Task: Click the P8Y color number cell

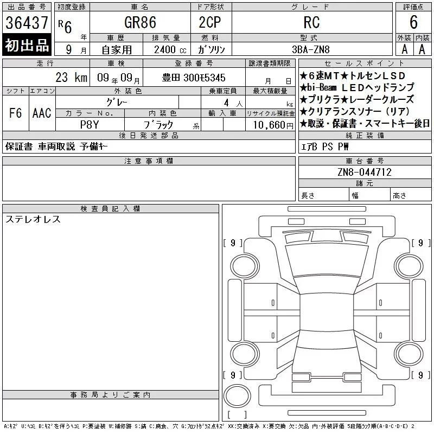Action: tap(90, 125)
